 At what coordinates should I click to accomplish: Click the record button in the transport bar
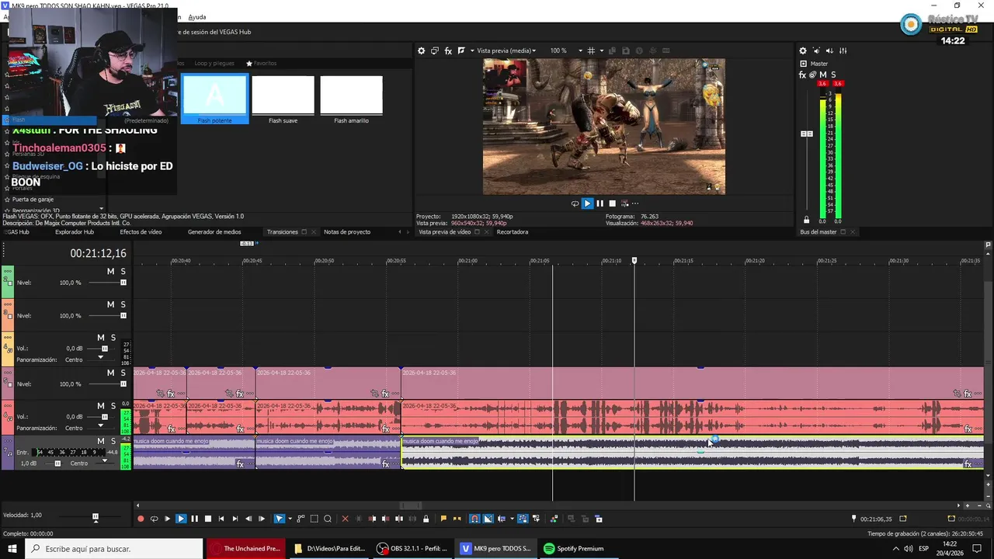(141, 519)
